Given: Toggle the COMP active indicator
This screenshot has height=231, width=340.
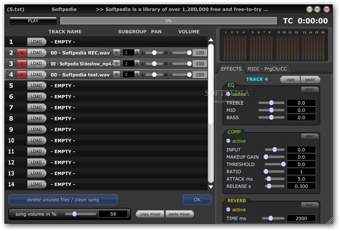Looking at the screenshot, I should coord(228,141).
